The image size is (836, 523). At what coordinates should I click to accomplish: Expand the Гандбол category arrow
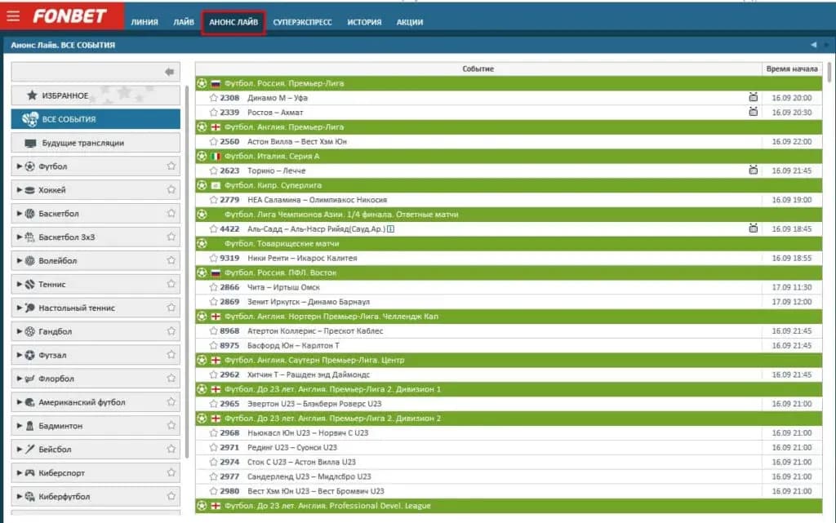20,331
